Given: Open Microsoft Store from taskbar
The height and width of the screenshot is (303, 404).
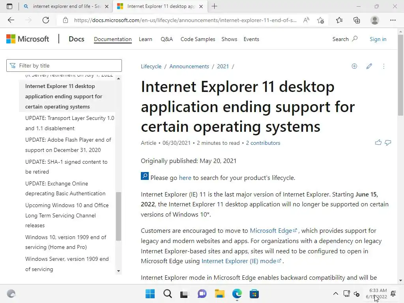Looking at the screenshot, I should (254, 294).
